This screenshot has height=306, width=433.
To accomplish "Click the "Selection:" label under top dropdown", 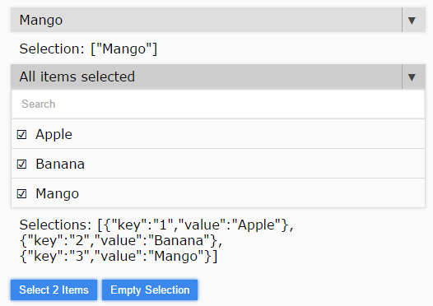I will tap(52, 49).
